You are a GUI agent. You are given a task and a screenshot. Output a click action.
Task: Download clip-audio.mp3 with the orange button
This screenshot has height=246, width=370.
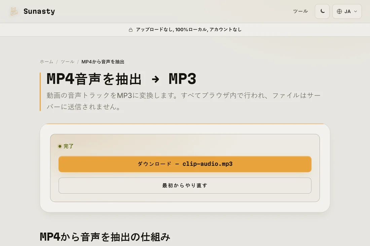[x=185, y=164]
